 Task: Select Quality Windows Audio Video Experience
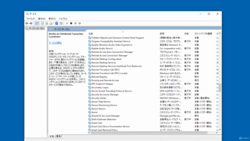point(112,45)
